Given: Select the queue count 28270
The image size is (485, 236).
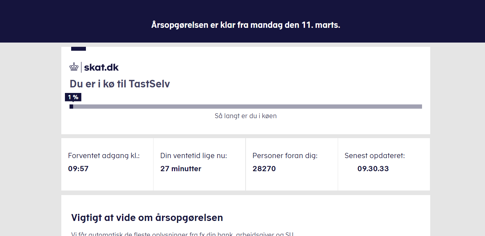Looking at the screenshot, I should [x=264, y=169].
